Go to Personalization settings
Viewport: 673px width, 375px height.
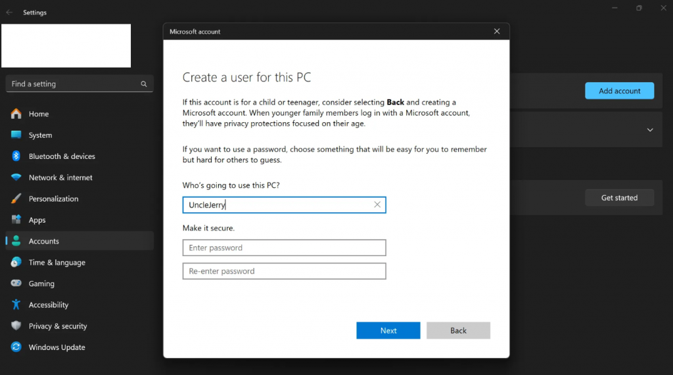(x=80, y=198)
